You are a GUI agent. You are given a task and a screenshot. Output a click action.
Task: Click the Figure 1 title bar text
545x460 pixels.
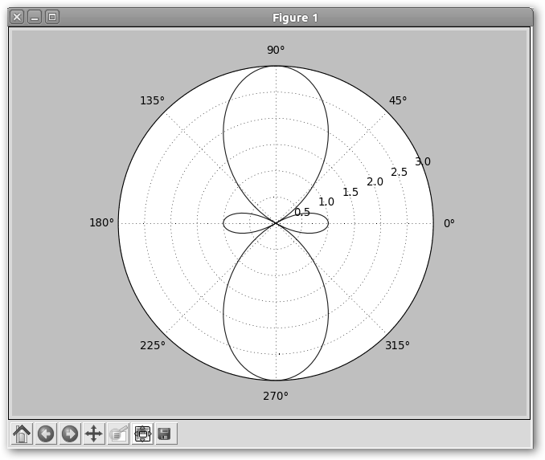point(295,18)
